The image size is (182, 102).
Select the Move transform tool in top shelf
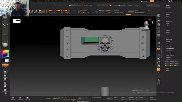click(32, 11)
